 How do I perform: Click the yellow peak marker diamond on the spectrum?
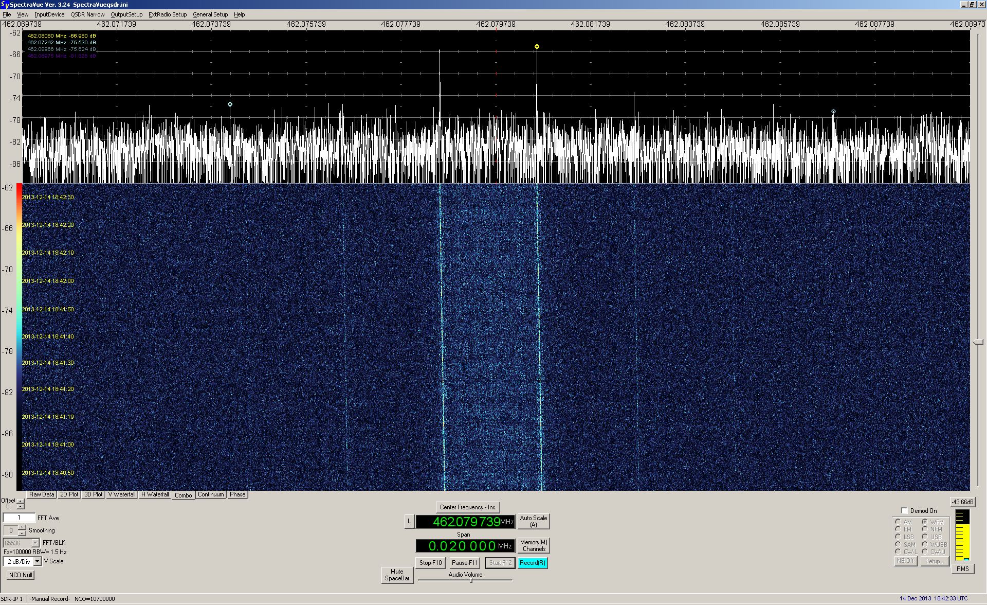[x=537, y=47]
